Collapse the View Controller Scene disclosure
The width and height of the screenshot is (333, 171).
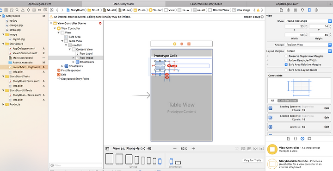[51, 23]
